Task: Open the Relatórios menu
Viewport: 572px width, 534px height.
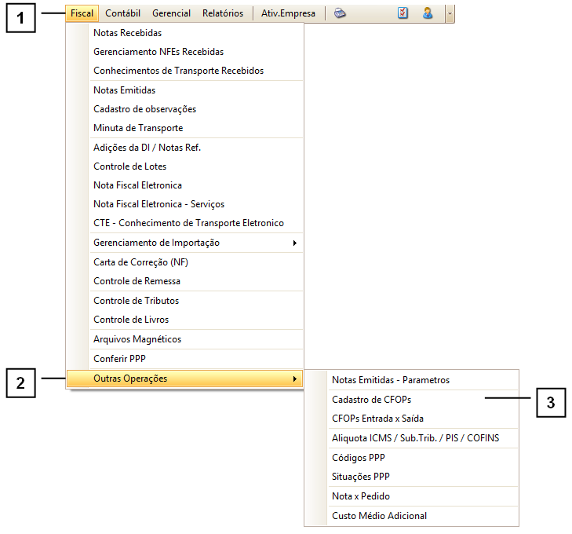Action: click(223, 13)
